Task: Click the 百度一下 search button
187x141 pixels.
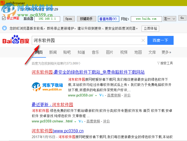Action: [160, 40]
